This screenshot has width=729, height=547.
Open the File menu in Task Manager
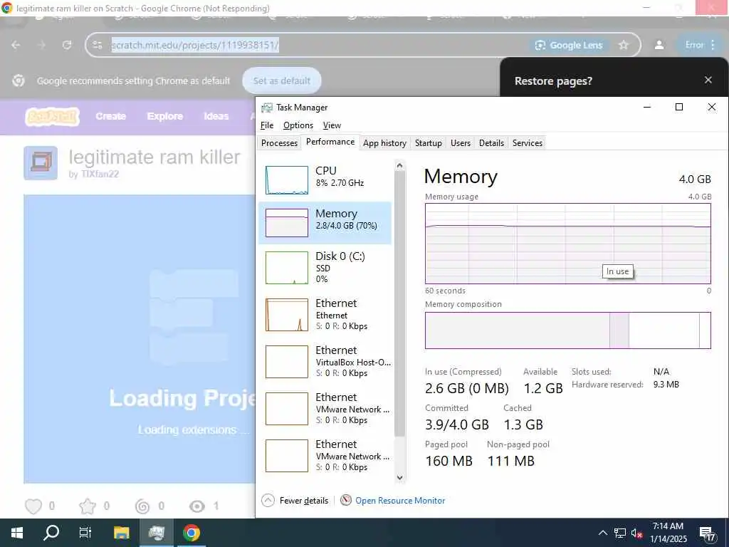(267, 125)
